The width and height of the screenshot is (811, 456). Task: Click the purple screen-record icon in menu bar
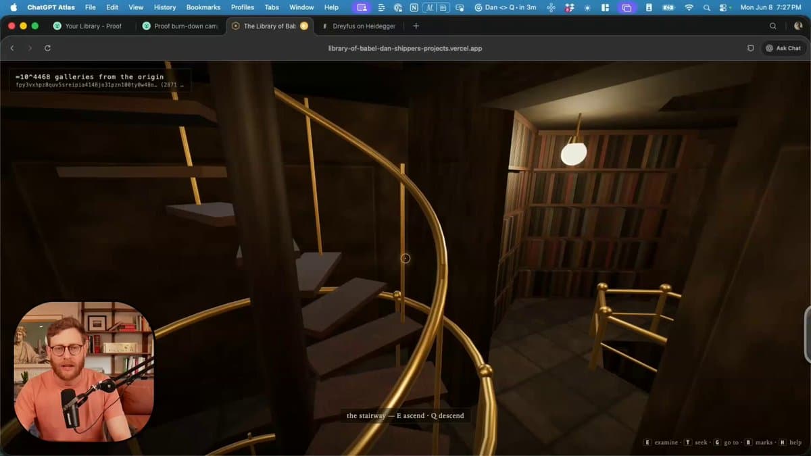362,7
